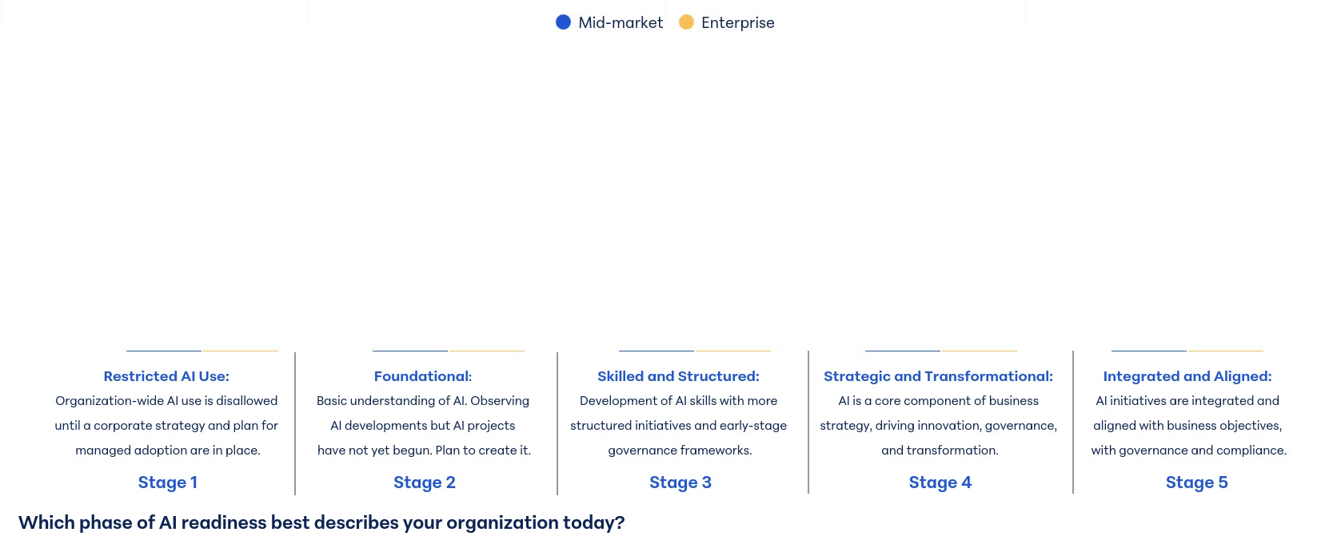Click Stage 2 yellow Enterprise bar

(486, 351)
